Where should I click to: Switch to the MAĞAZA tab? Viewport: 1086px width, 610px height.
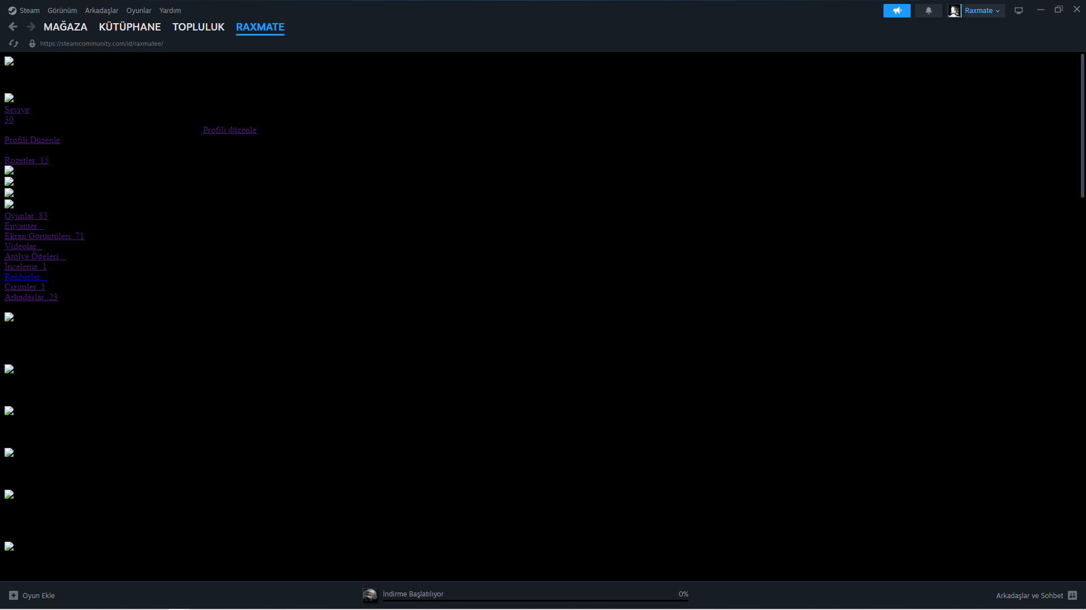[66, 27]
